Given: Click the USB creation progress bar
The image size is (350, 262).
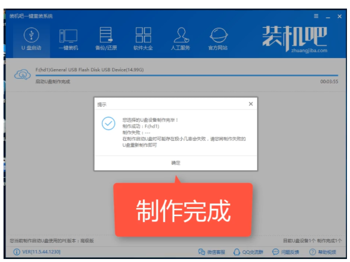Looking at the screenshot, I should pyautogui.click(x=187, y=75).
